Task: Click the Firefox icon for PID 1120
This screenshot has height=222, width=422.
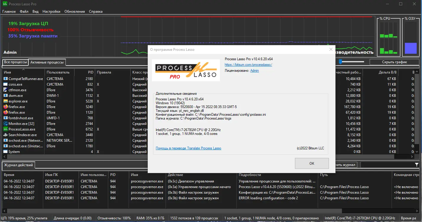Action: point(6,112)
